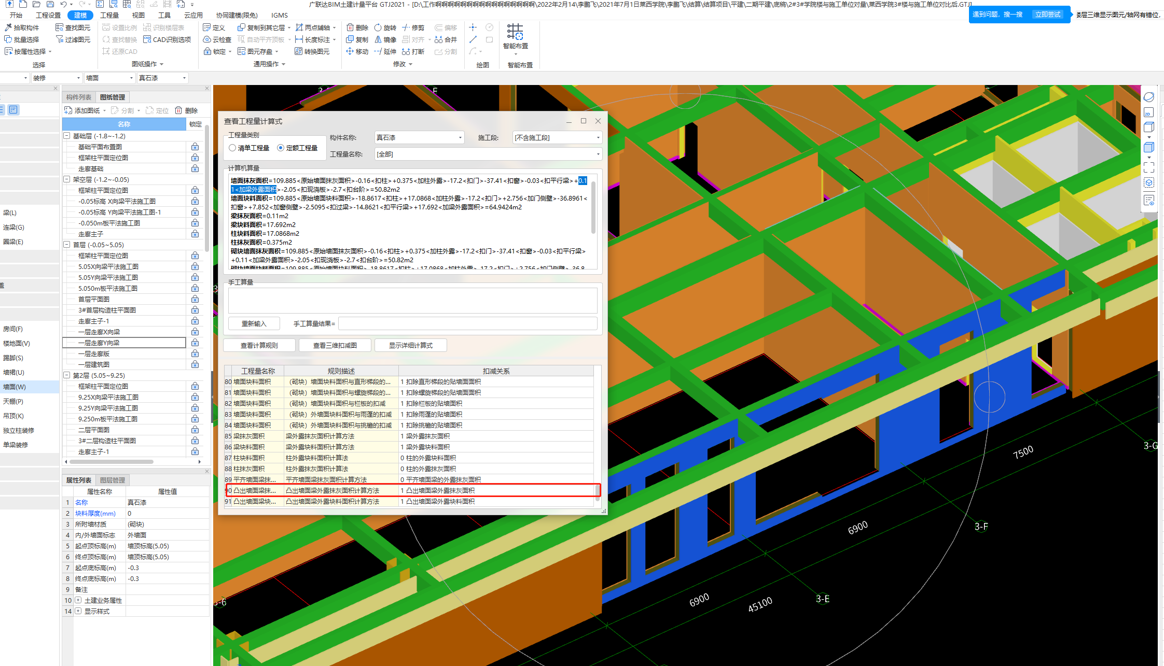Select the 修剪 trim tool

click(x=413, y=27)
